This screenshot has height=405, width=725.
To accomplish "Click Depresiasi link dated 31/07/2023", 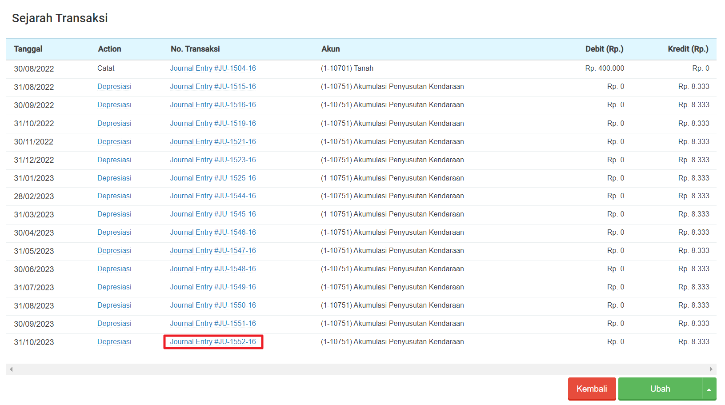I will [114, 287].
